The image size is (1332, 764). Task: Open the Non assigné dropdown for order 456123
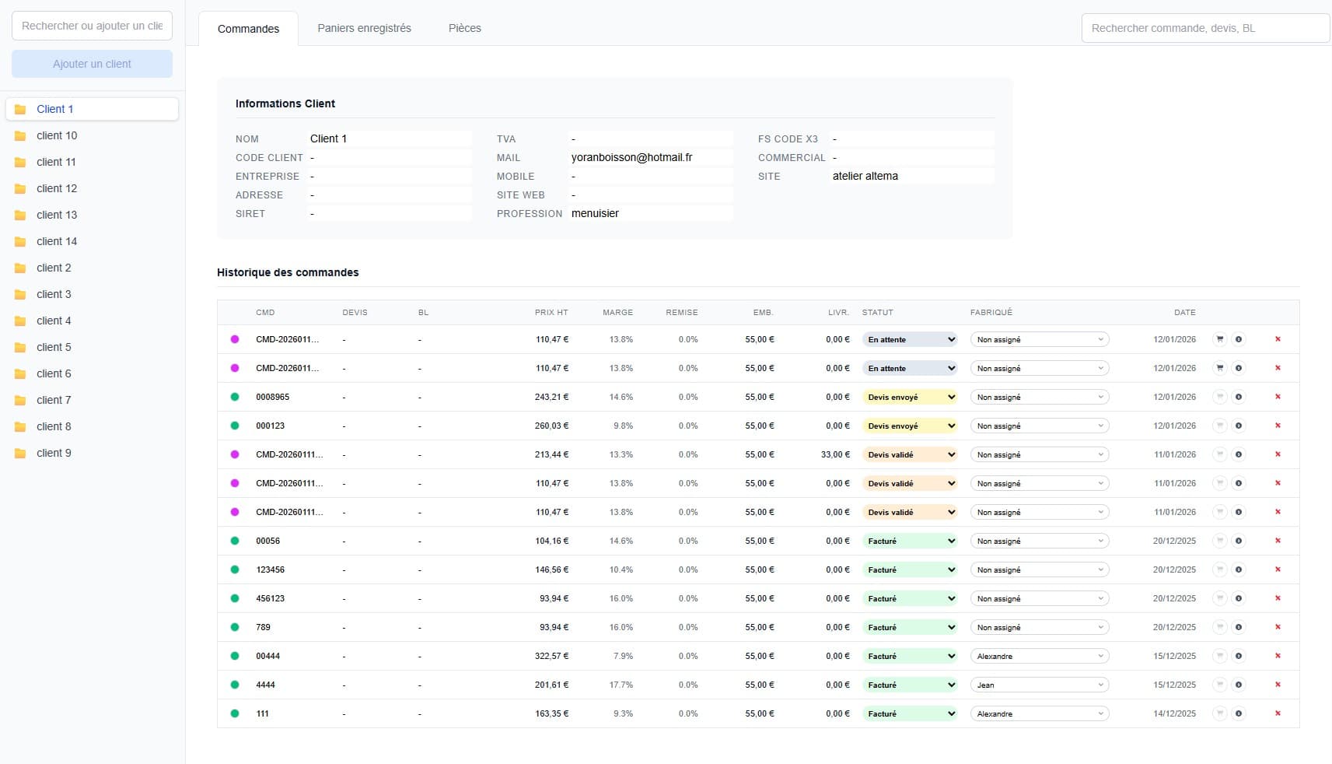pyautogui.click(x=1040, y=598)
